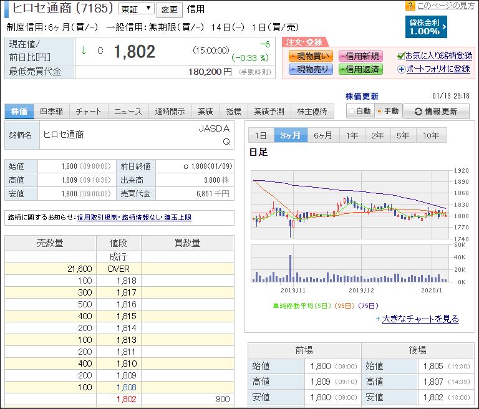Open 信用取引規制・銘柄情報なし・建玉上限 link

point(135,218)
